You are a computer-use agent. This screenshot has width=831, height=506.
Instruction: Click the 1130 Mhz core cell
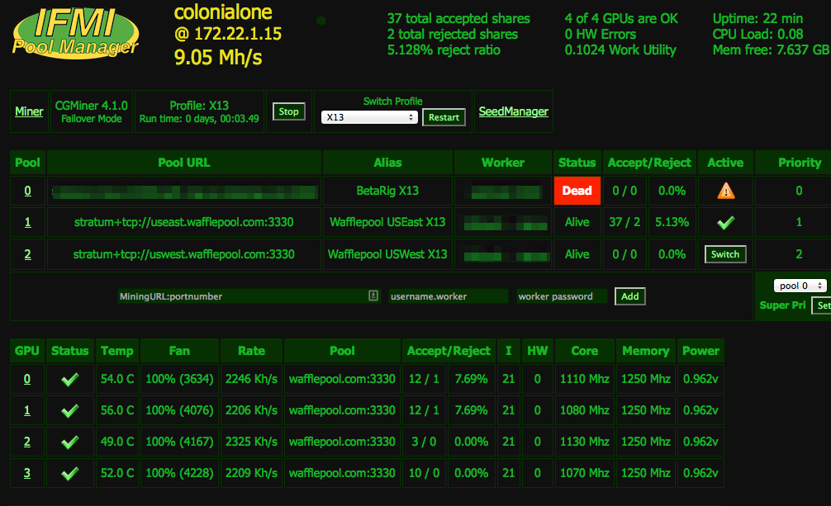(x=585, y=442)
